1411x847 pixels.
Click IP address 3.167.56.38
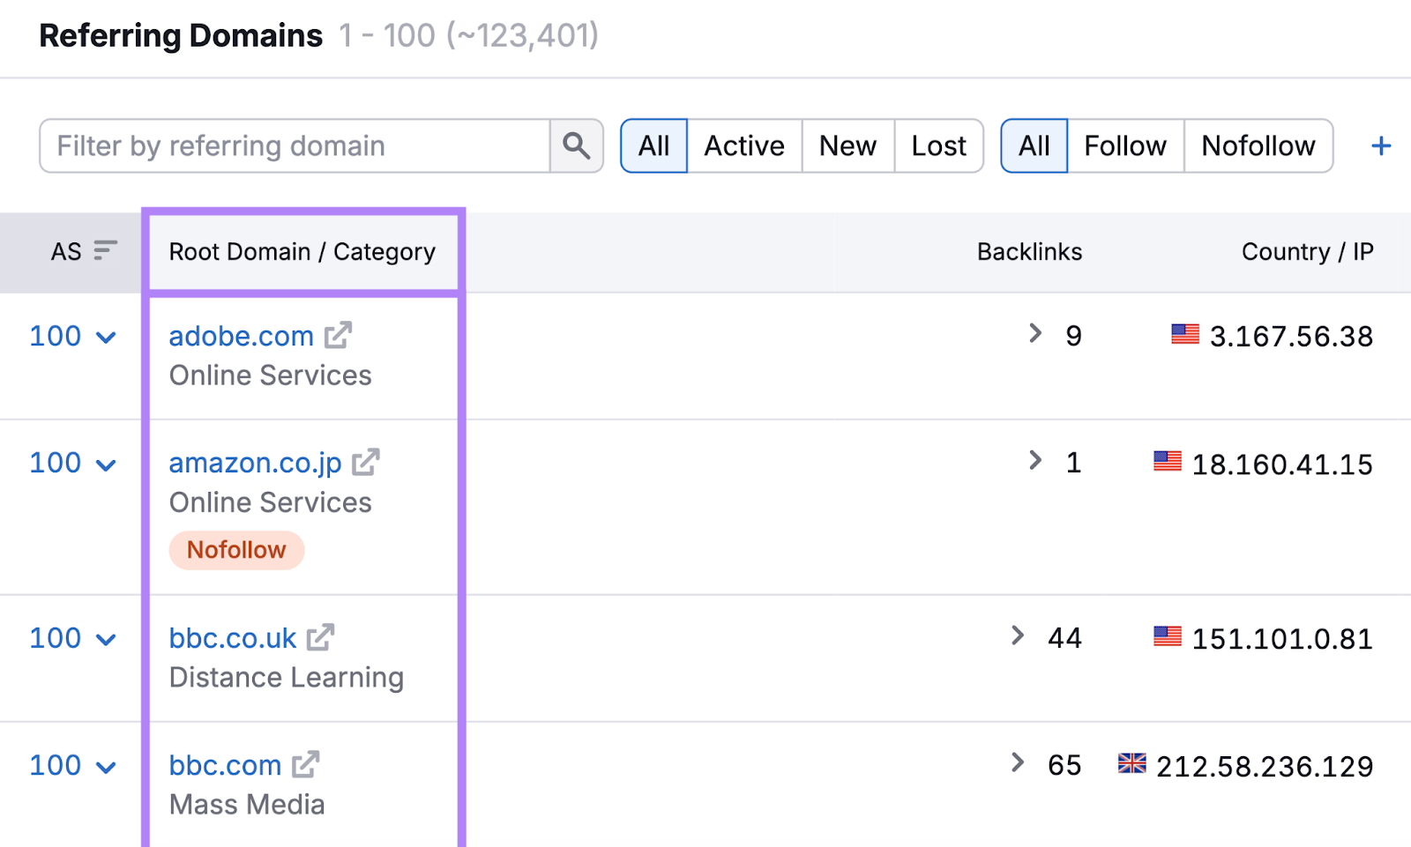1291,337
